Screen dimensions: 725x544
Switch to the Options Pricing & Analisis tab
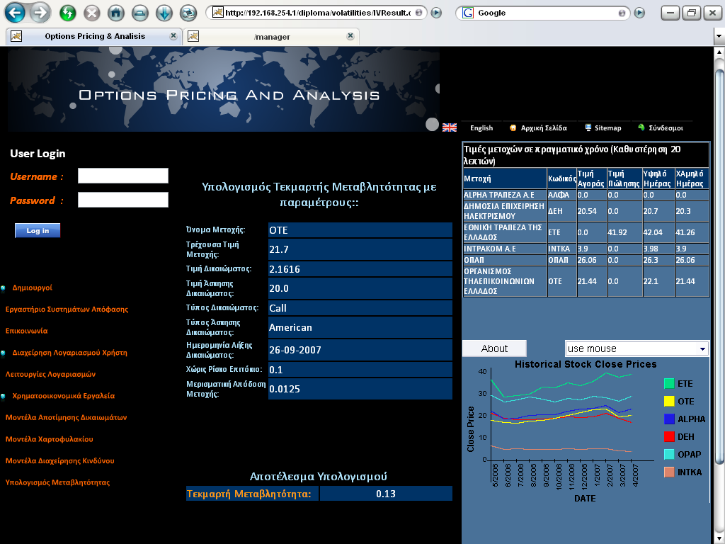tap(94, 36)
